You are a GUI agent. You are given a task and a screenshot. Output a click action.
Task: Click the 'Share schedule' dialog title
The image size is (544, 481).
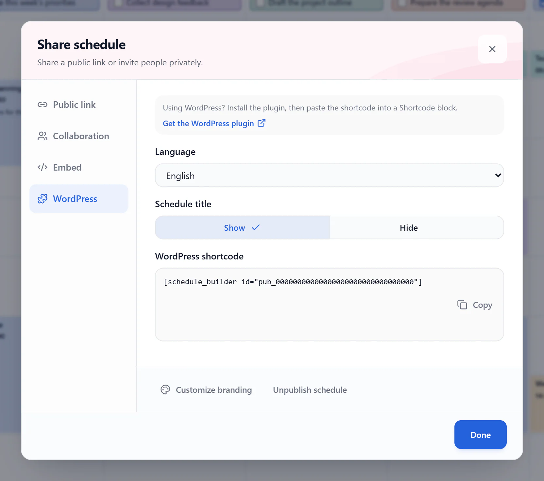pos(81,45)
